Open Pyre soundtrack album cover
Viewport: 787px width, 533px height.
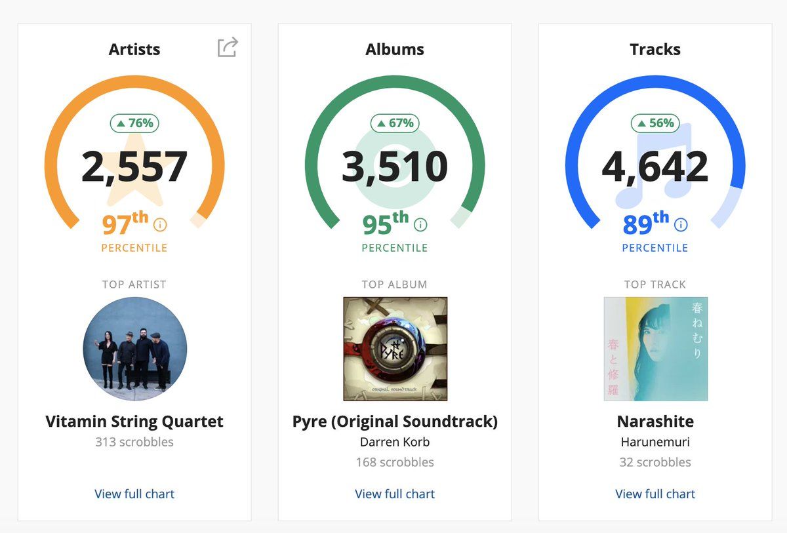tap(395, 349)
